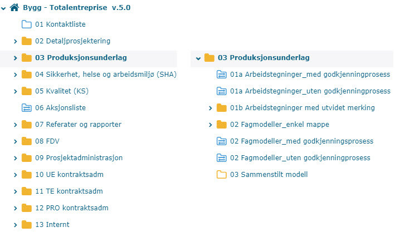
Task: Select 04 Sikkerhet, helse og arbeidsmiljø (SHA)
Action: [105, 74]
